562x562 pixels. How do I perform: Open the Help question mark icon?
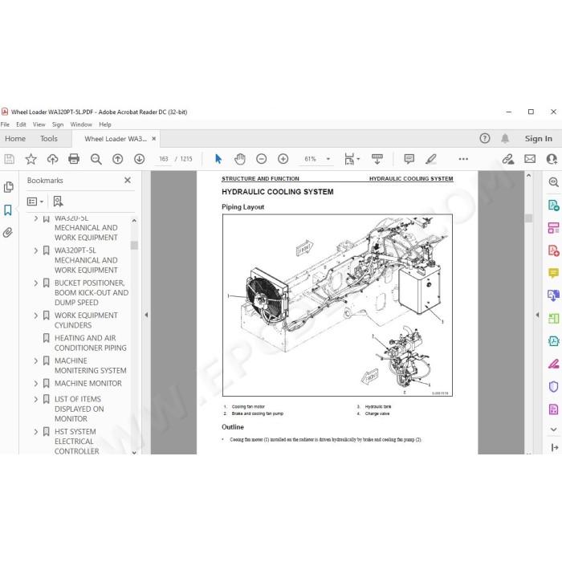(485, 138)
